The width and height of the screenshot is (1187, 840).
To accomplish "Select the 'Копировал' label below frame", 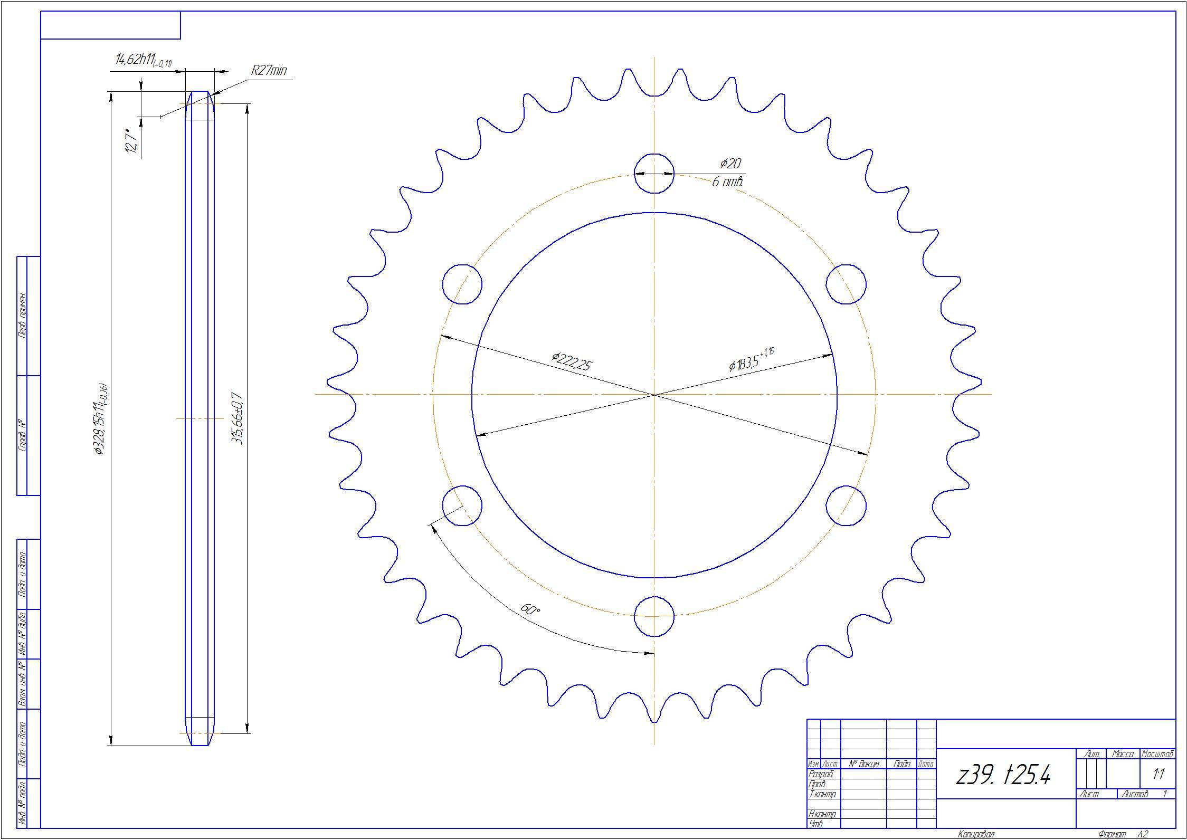I will coord(976,834).
